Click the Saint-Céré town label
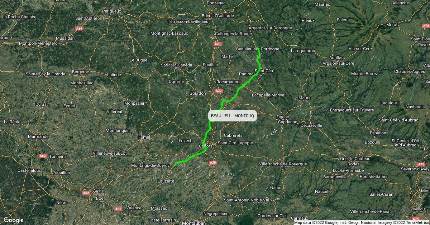The width and height of the screenshot is (430, 225). 264,71
